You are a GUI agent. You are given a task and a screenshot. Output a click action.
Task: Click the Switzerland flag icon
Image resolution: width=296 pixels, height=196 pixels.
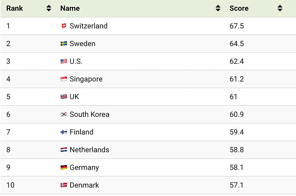(x=64, y=26)
